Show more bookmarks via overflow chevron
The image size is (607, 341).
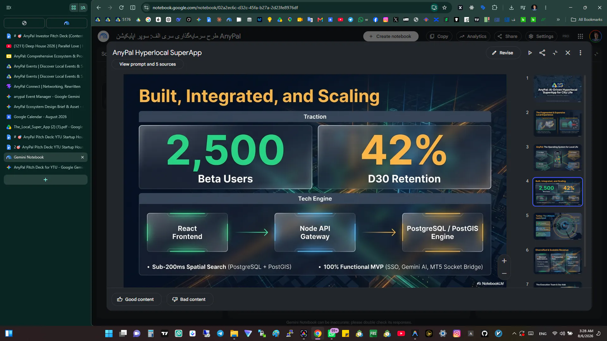[x=558, y=20]
